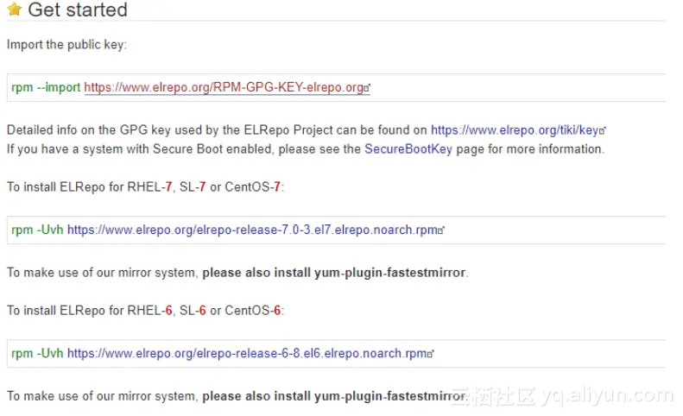Click the green 'rpm --import' command text
This screenshot has height=416, width=683.
(x=46, y=87)
